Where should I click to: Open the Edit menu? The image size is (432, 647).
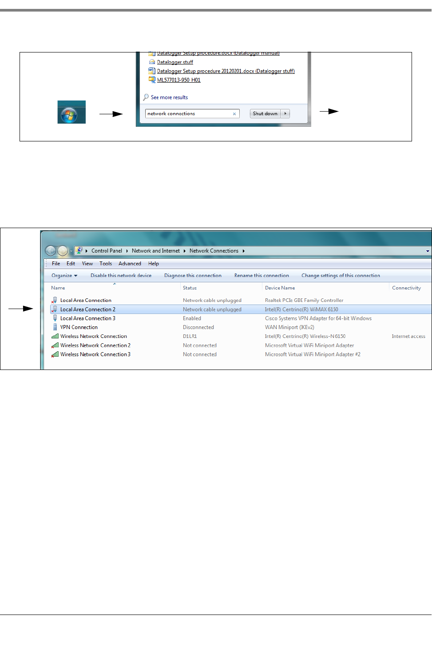(71, 264)
